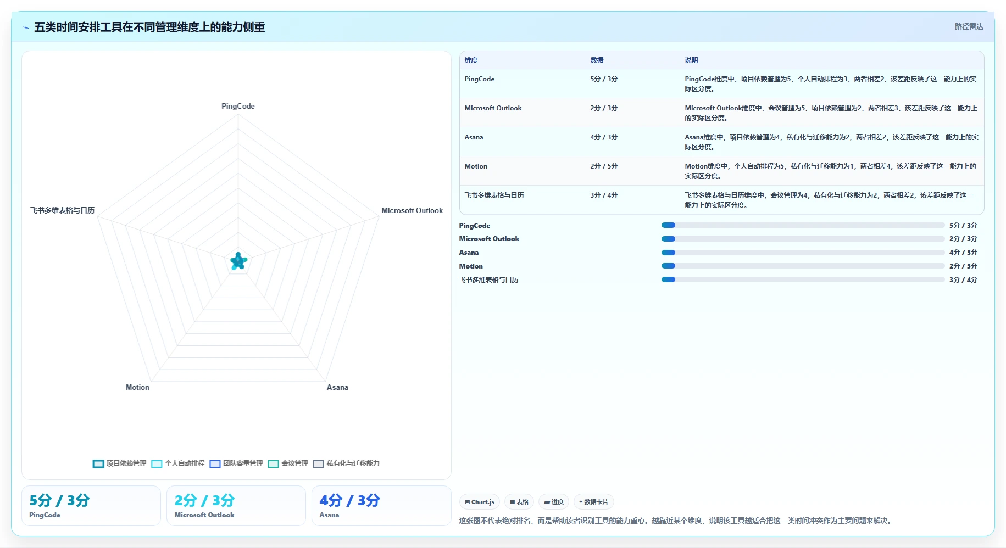
Task: Select the Motion table row
Action: (x=721, y=171)
